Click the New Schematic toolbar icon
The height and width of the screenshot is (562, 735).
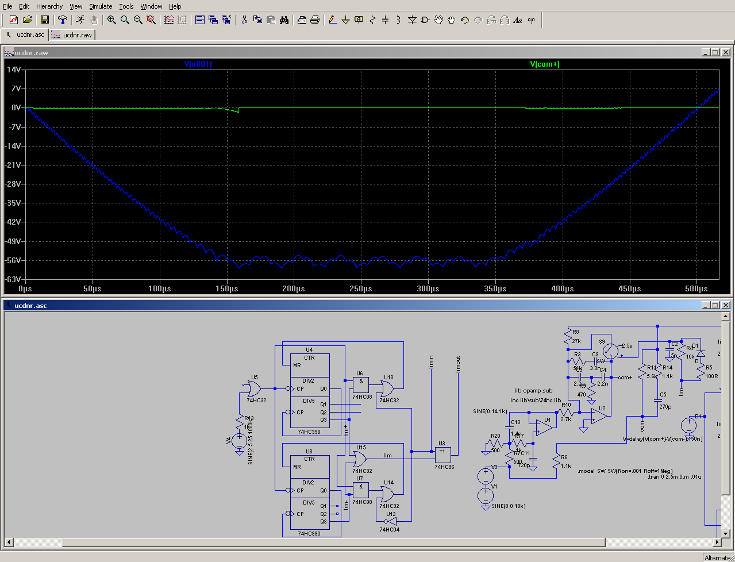click(14, 20)
